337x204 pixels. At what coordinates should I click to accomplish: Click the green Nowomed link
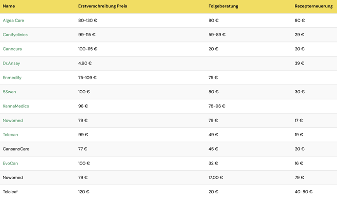pyautogui.click(x=13, y=121)
